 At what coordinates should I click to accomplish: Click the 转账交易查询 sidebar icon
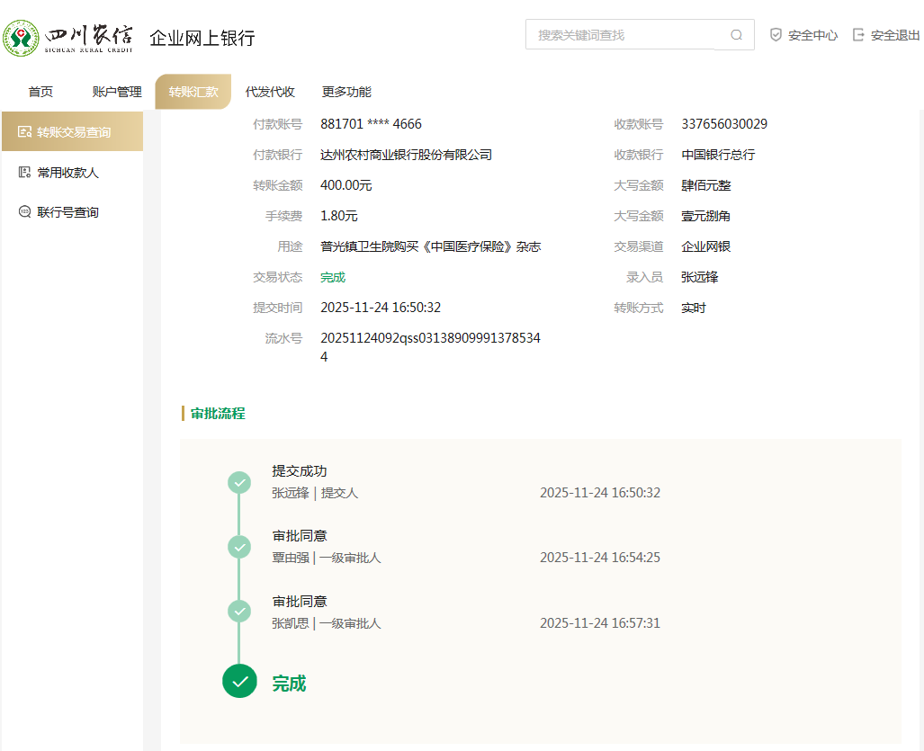(x=24, y=132)
